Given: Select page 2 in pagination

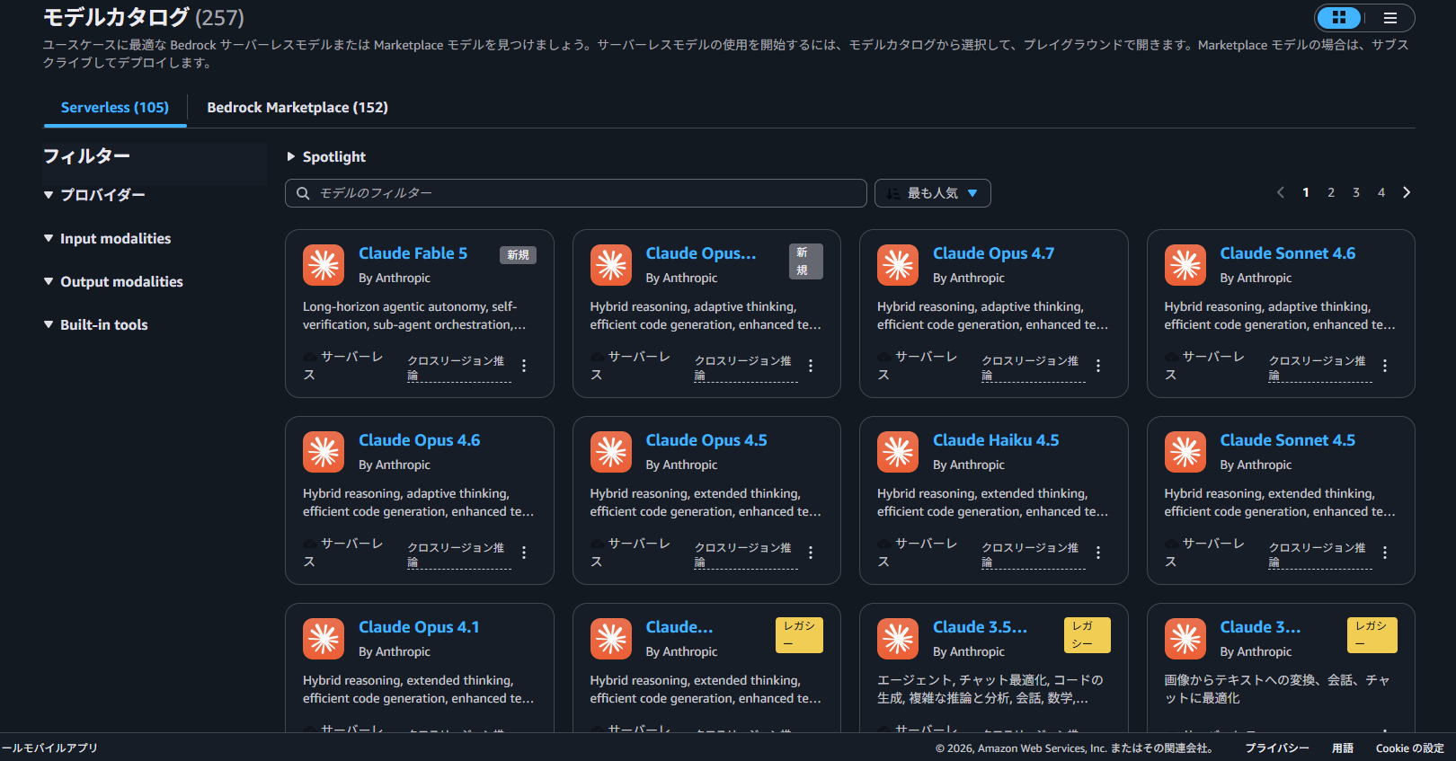Looking at the screenshot, I should coord(1331,192).
